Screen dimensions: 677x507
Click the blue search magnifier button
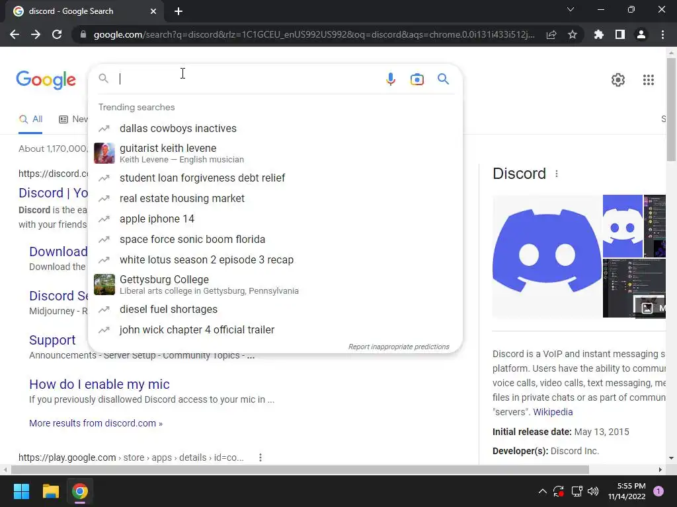pos(443,79)
